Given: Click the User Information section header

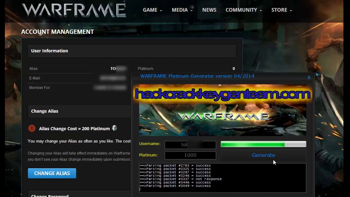Looking at the screenshot, I should point(132,51).
